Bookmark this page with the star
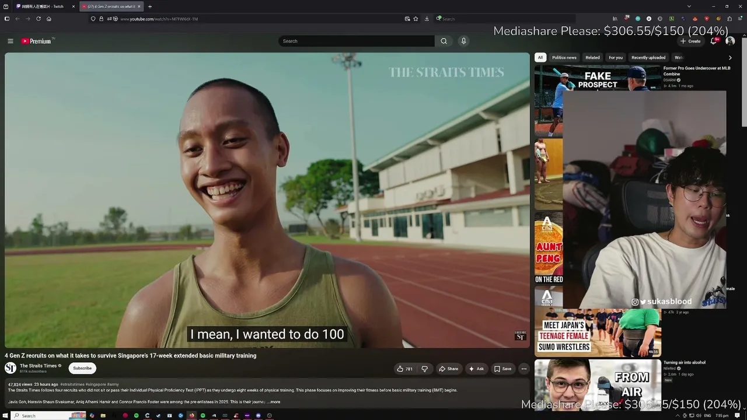 pos(416,19)
